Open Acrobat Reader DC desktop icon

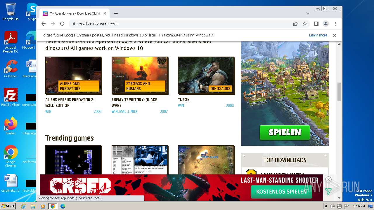11,42
